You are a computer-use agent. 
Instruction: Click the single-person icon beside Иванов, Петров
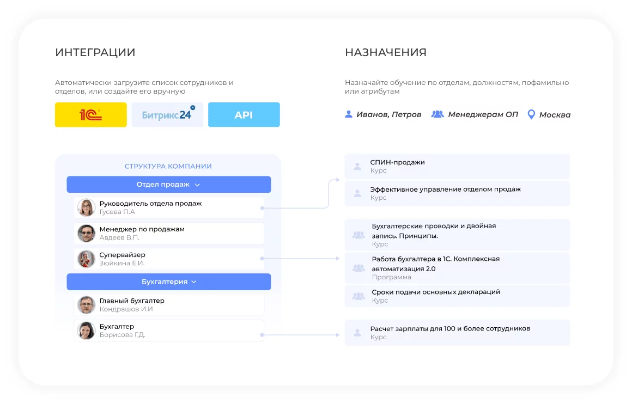pos(349,115)
